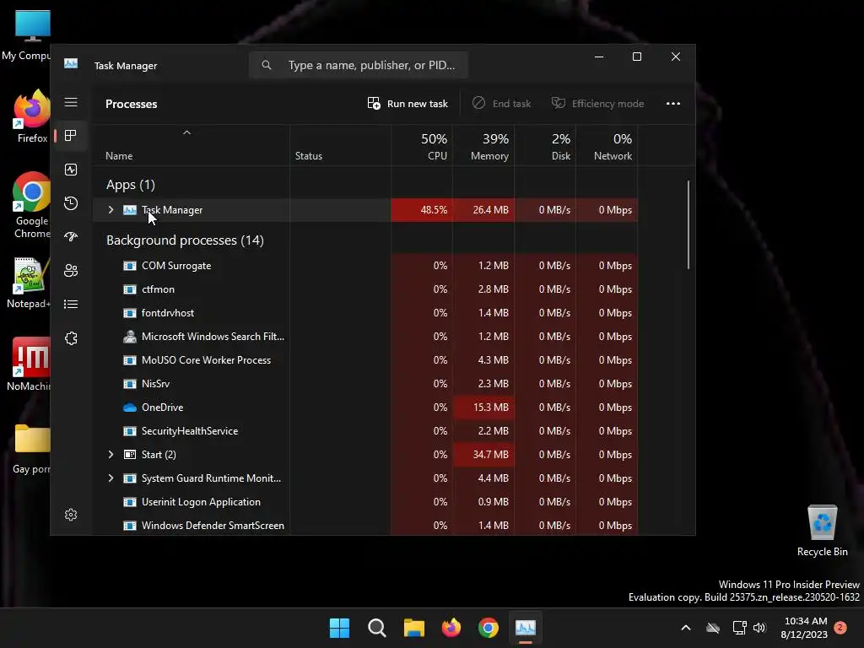Open the Performance sidebar icon
The height and width of the screenshot is (648, 864).
point(71,170)
